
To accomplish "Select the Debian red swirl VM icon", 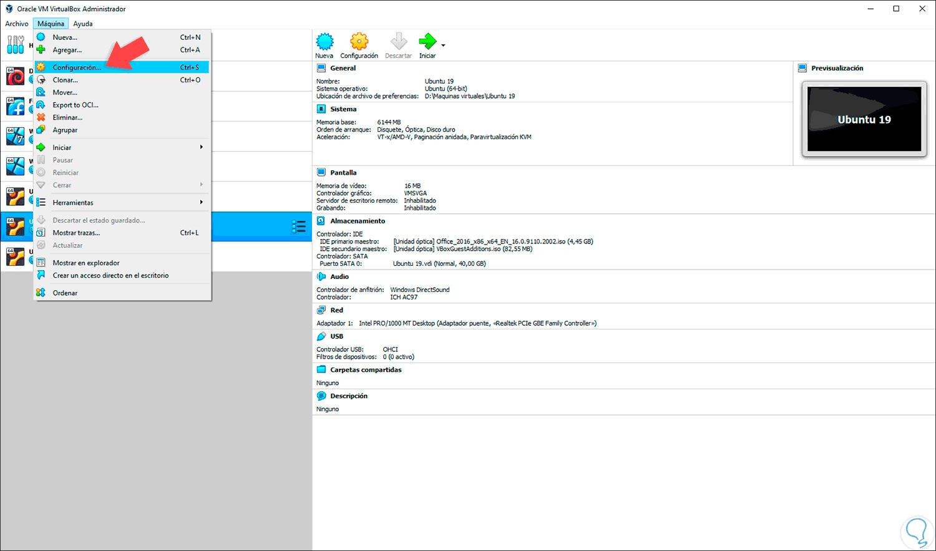I will [x=16, y=76].
